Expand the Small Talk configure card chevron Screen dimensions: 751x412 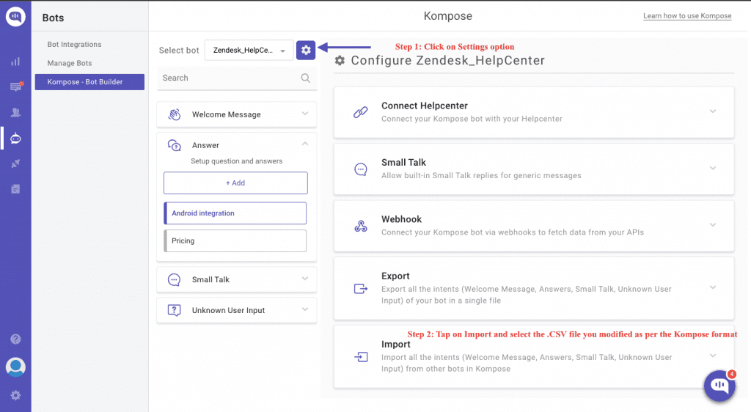pos(713,168)
